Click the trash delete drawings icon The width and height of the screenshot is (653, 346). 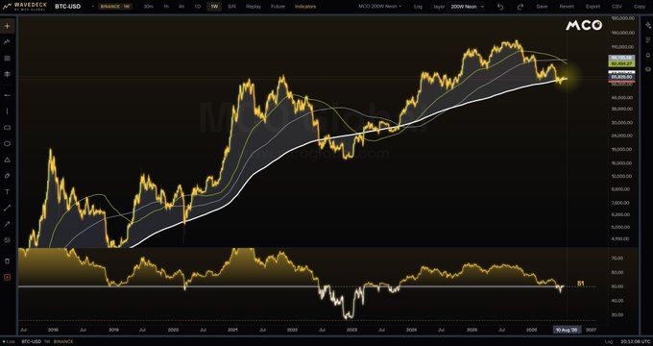7,261
